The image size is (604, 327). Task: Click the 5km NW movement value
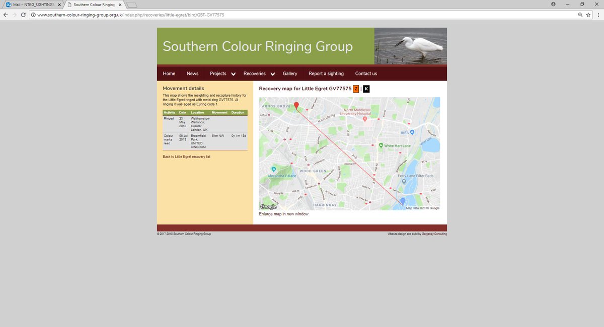pyautogui.click(x=218, y=136)
